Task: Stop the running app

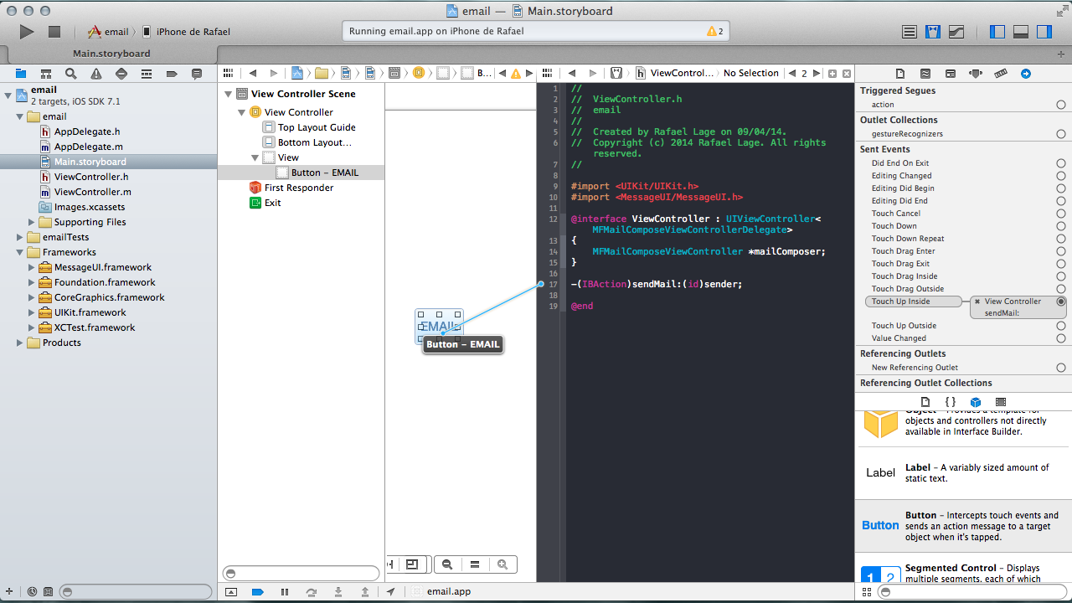Action: tap(54, 32)
